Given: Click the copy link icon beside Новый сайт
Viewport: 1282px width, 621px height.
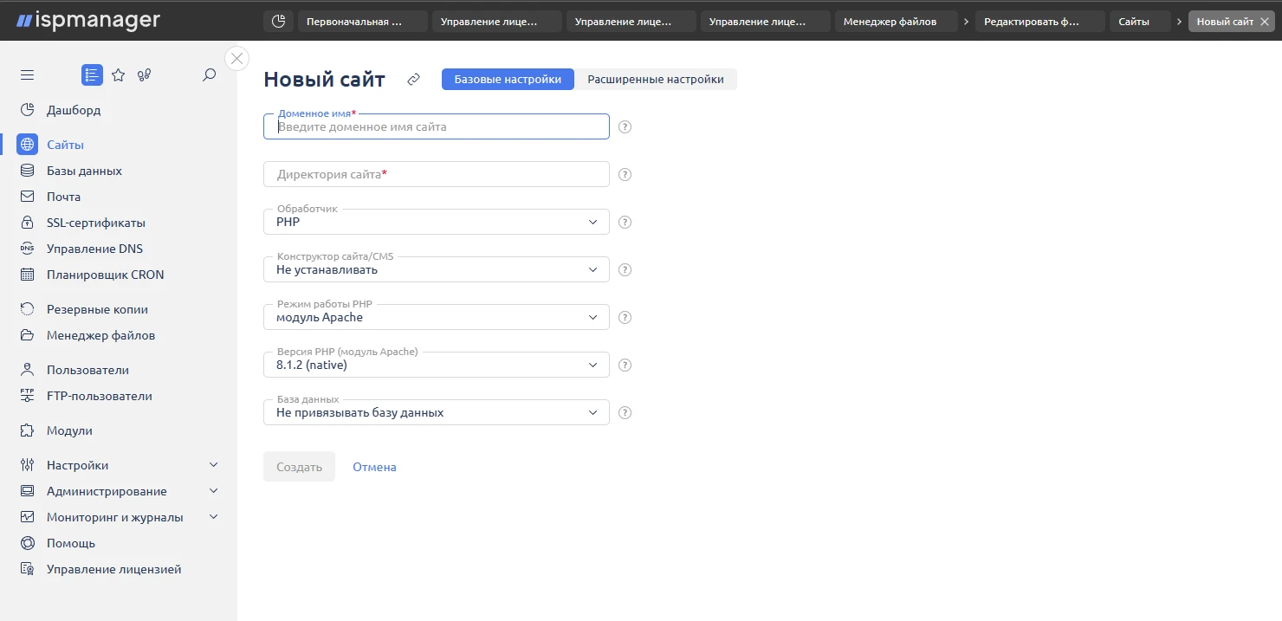Looking at the screenshot, I should [x=413, y=80].
